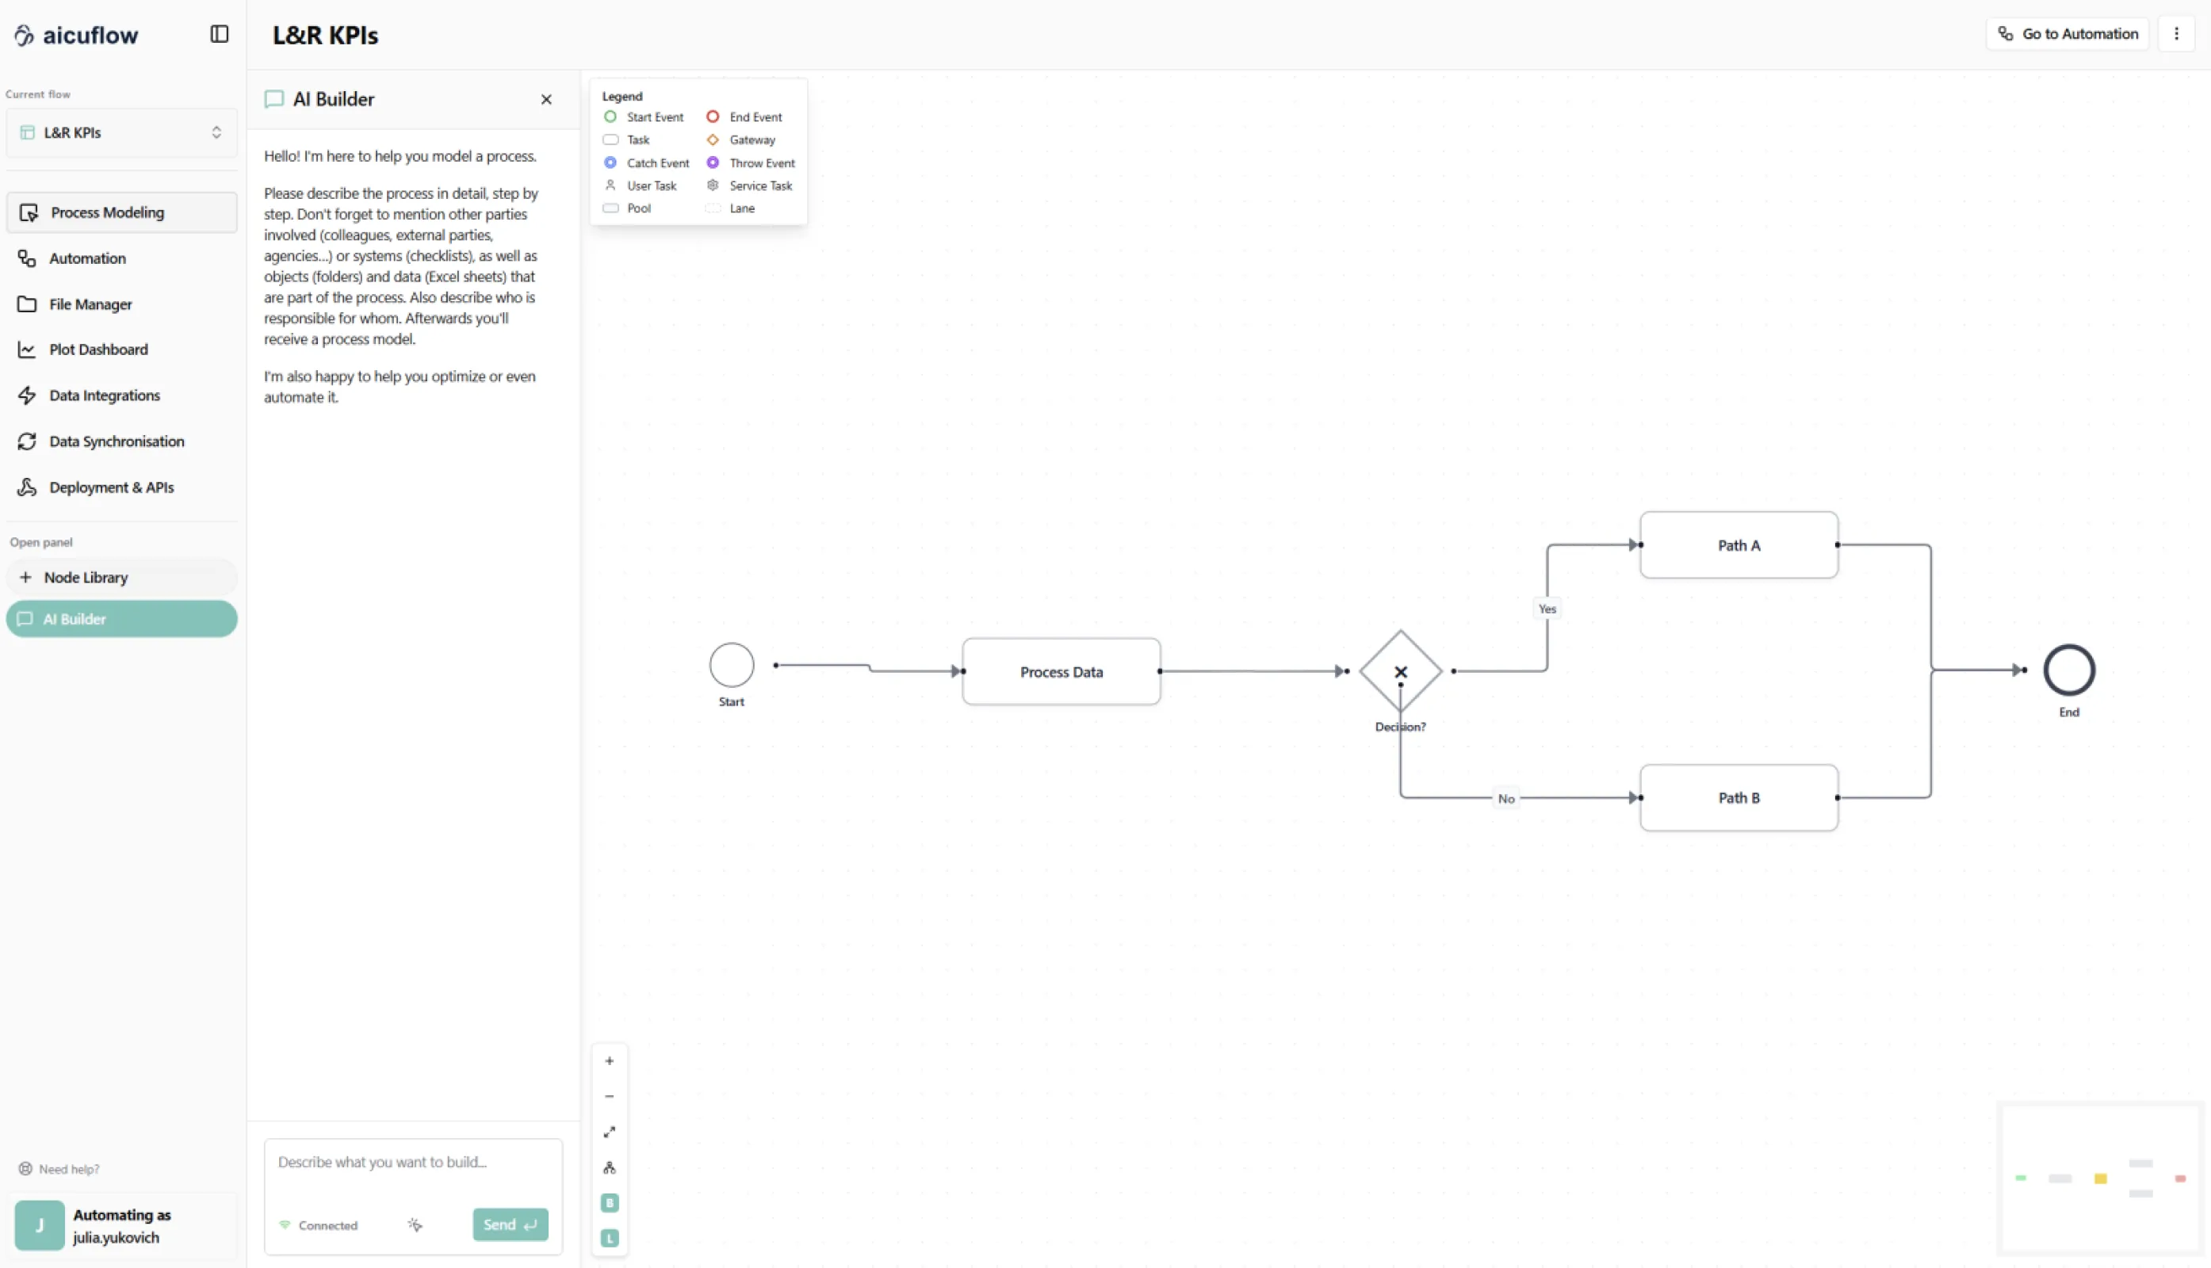Click the Need help? link
The image size is (2211, 1268).
click(60, 1169)
